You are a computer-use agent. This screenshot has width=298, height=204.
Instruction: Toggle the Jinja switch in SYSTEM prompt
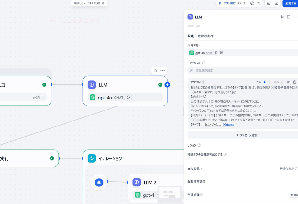point(281,82)
